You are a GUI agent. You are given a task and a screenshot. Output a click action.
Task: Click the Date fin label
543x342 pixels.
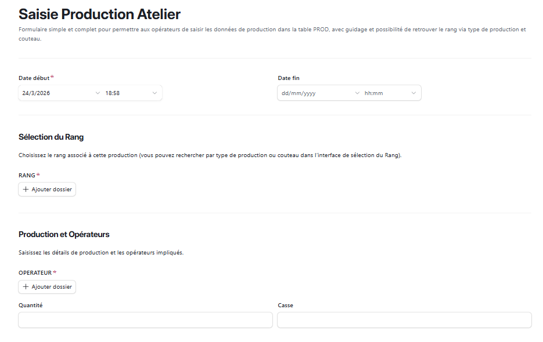(289, 78)
